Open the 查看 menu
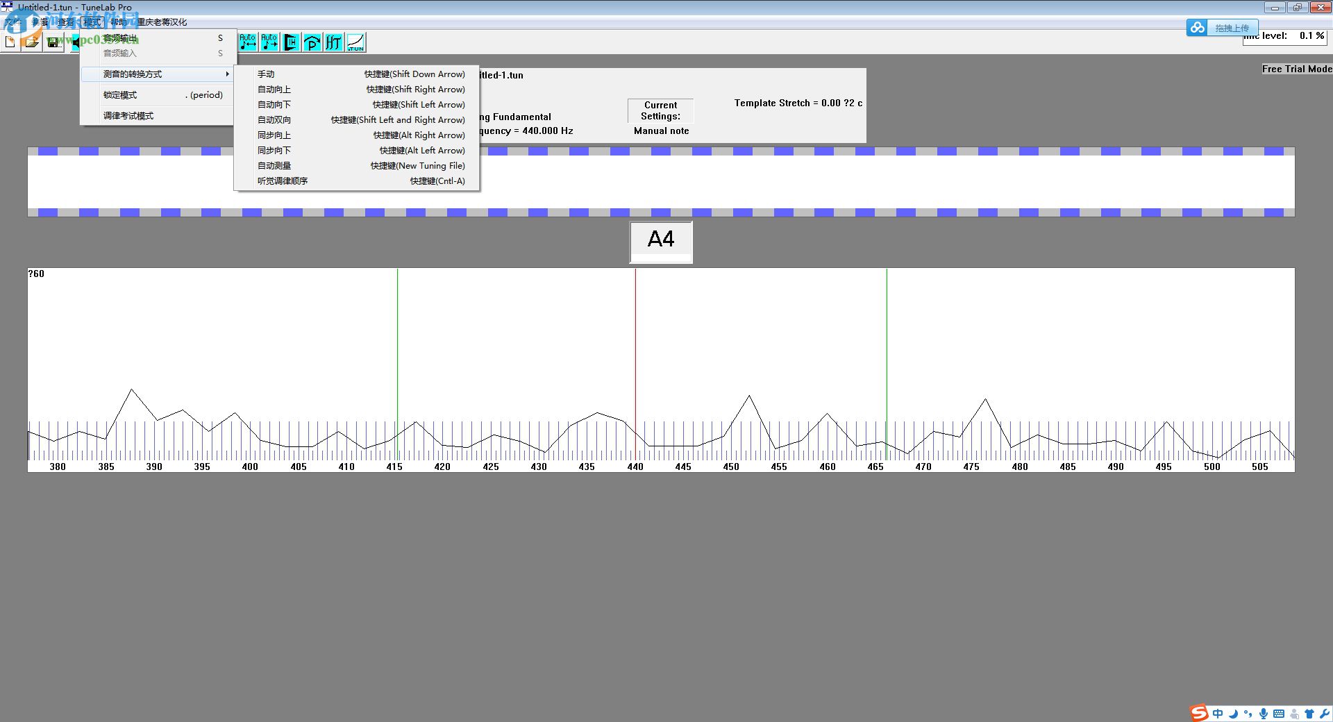The image size is (1333, 722). (66, 22)
